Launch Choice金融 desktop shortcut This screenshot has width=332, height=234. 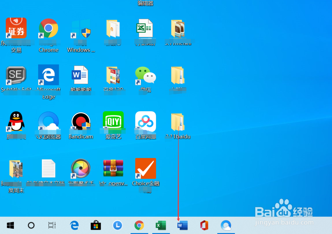pos(145,169)
